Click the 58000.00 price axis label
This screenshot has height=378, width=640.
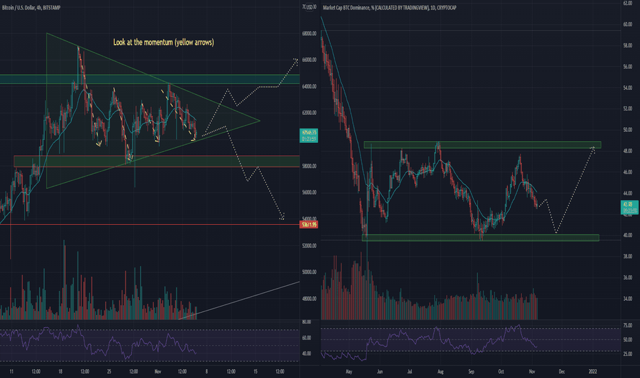pyautogui.click(x=309, y=166)
